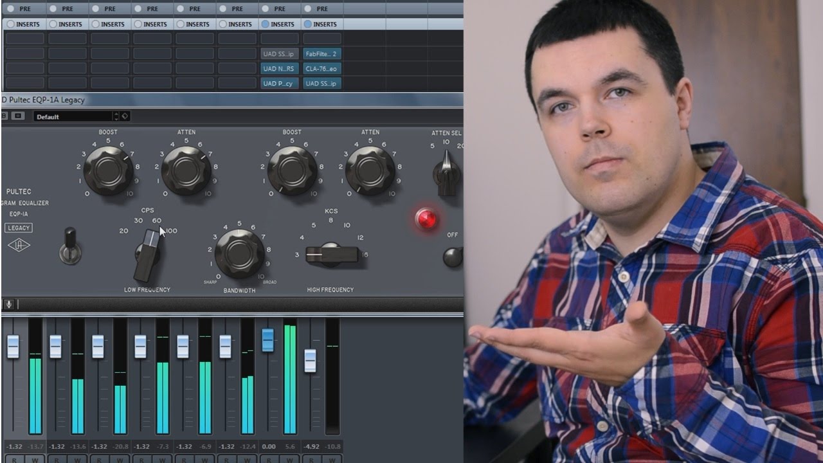Screen dimensions: 823x463
Task: Click the LEGACY badge on Pultec
Action: 18,228
